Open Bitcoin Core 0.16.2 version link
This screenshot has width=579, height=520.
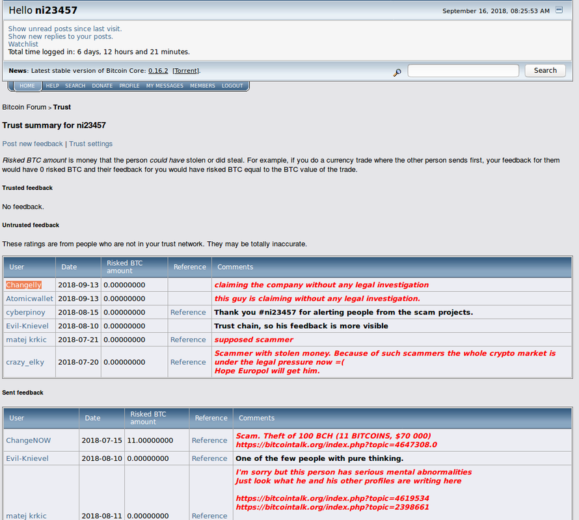click(x=158, y=71)
